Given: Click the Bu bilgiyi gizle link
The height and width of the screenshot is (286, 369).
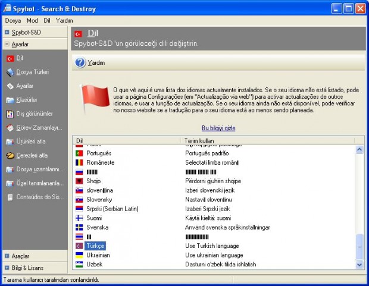Looking at the screenshot, I should (x=218, y=128).
